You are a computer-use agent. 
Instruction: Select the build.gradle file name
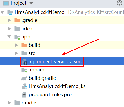pyautogui.click(x=42, y=78)
